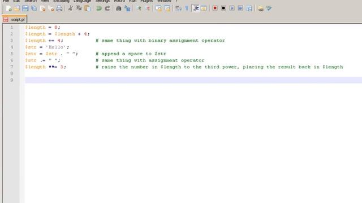Redo the edit with the Redo arrow icon
This screenshot has height=203, width=362.
coord(107,8)
